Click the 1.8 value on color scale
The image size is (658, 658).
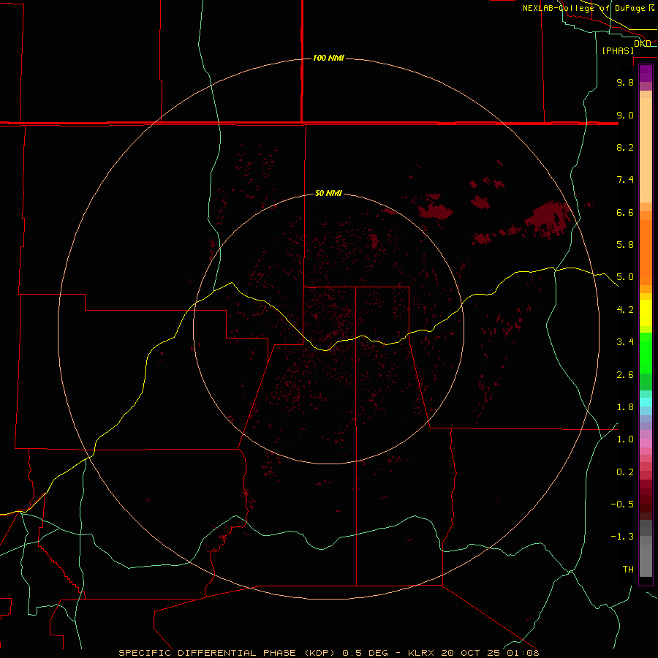(625, 407)
